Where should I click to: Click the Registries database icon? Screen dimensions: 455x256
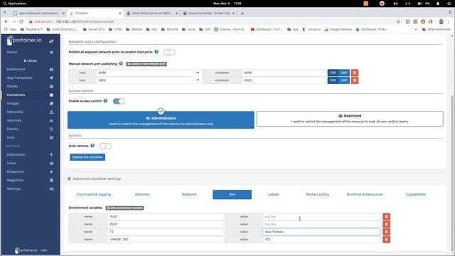51,180
